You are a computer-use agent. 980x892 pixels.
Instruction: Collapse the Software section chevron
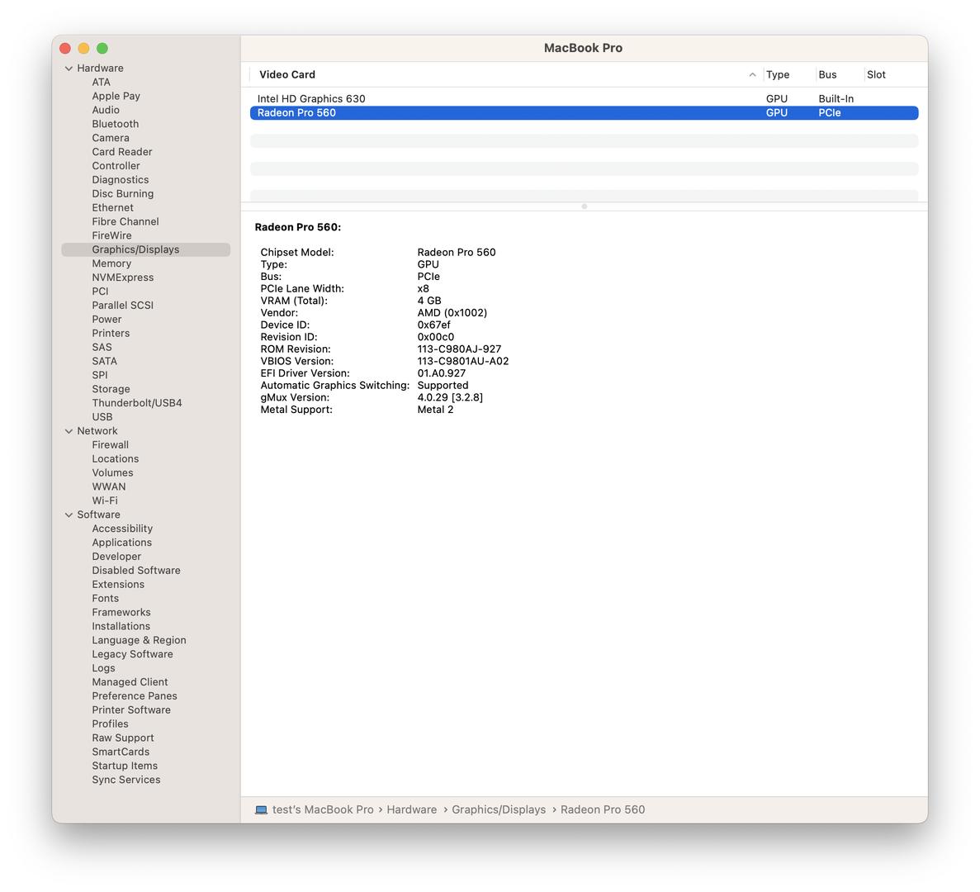point(69,515)
